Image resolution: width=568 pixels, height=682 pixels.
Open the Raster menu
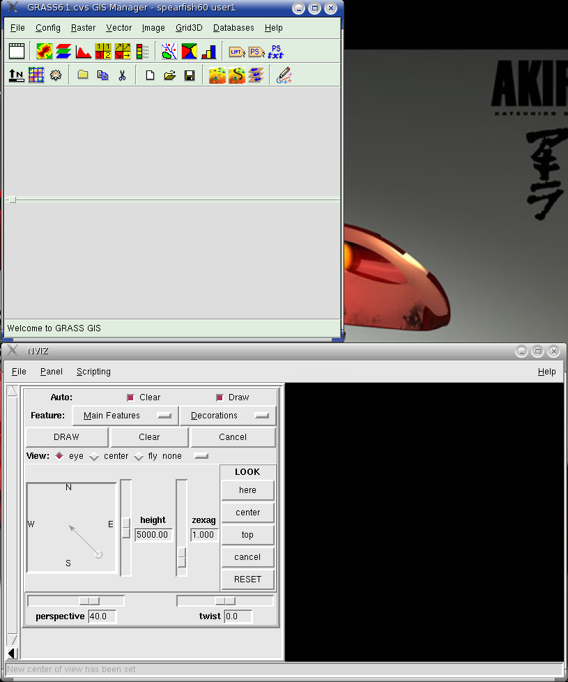pyautogui.click(x=83, y=28)
